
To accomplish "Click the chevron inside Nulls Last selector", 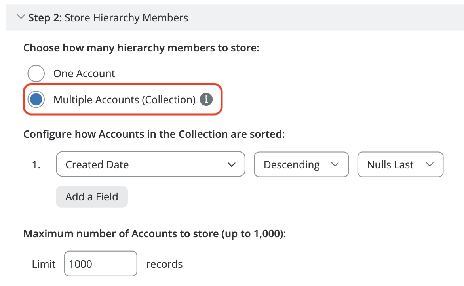I will tap(430, 164).
